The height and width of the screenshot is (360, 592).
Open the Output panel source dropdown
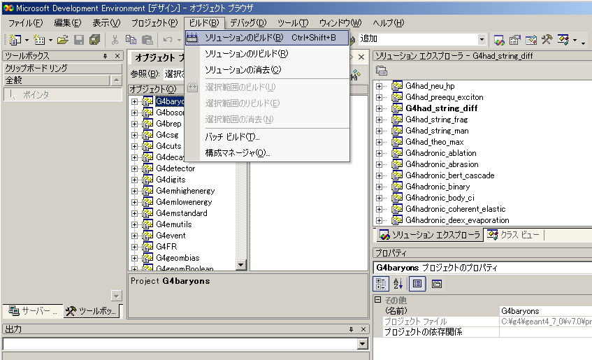(x=363, y=344)
